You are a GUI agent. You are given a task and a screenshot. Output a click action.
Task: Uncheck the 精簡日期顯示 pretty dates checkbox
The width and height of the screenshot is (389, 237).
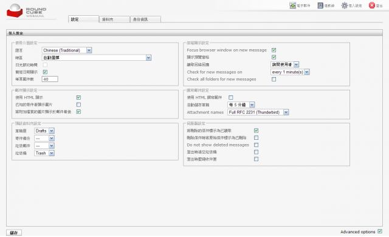click(45, 72)
